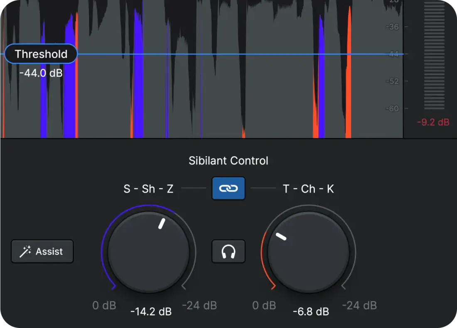This screenshot has width=457, height=328.
Task: Click the Sibilant Control heading
Action: coord(228,161)
